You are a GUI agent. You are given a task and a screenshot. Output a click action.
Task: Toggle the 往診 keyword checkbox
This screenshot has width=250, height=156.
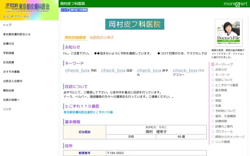click(113, 71)
